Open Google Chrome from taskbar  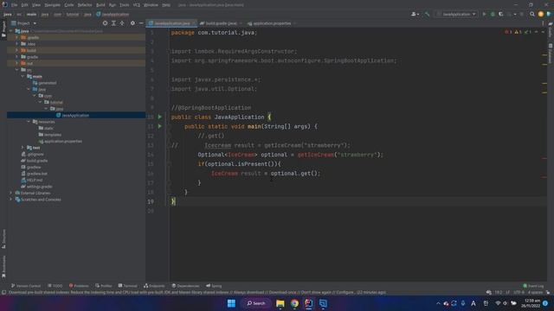(294, 303)
